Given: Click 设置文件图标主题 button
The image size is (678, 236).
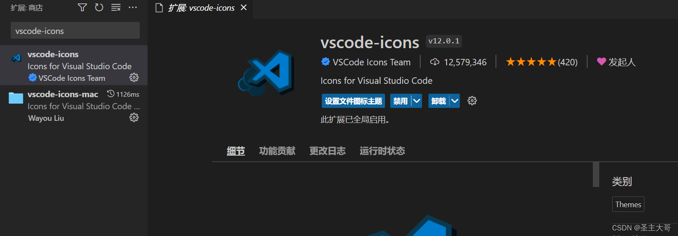Looking at the screenshot, I should pos(353,101).
